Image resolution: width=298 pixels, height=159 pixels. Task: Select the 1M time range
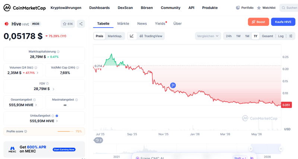(x=247, y=36)
